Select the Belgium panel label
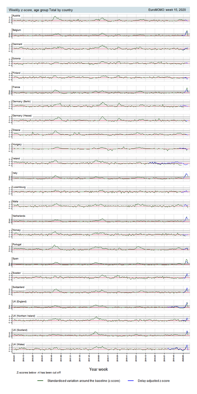 coord(17,30)
